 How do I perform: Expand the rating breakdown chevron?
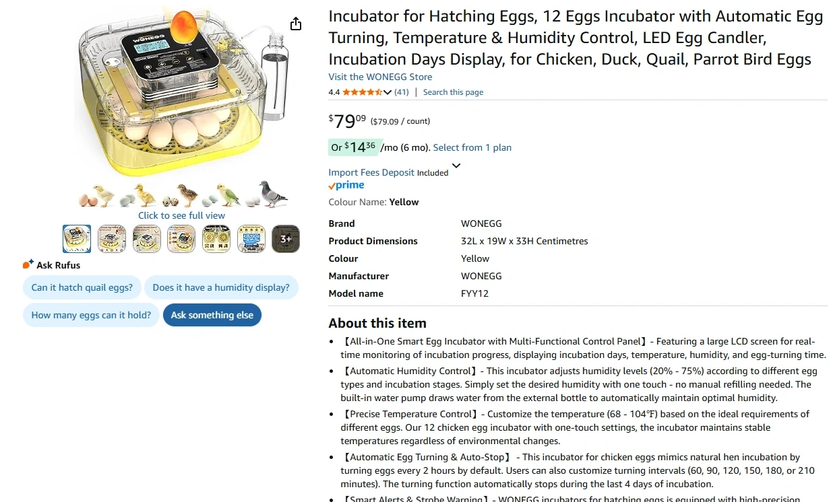coord(388,92)
